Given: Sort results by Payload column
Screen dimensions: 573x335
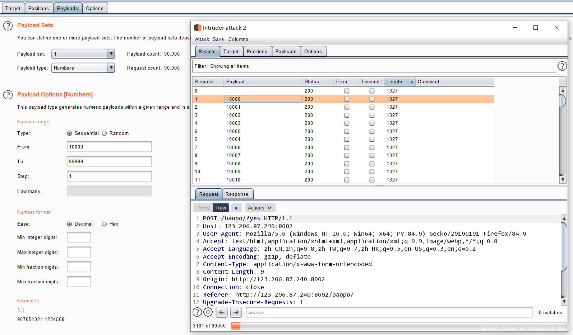Looking at the screenshot, I should point(263,82).
